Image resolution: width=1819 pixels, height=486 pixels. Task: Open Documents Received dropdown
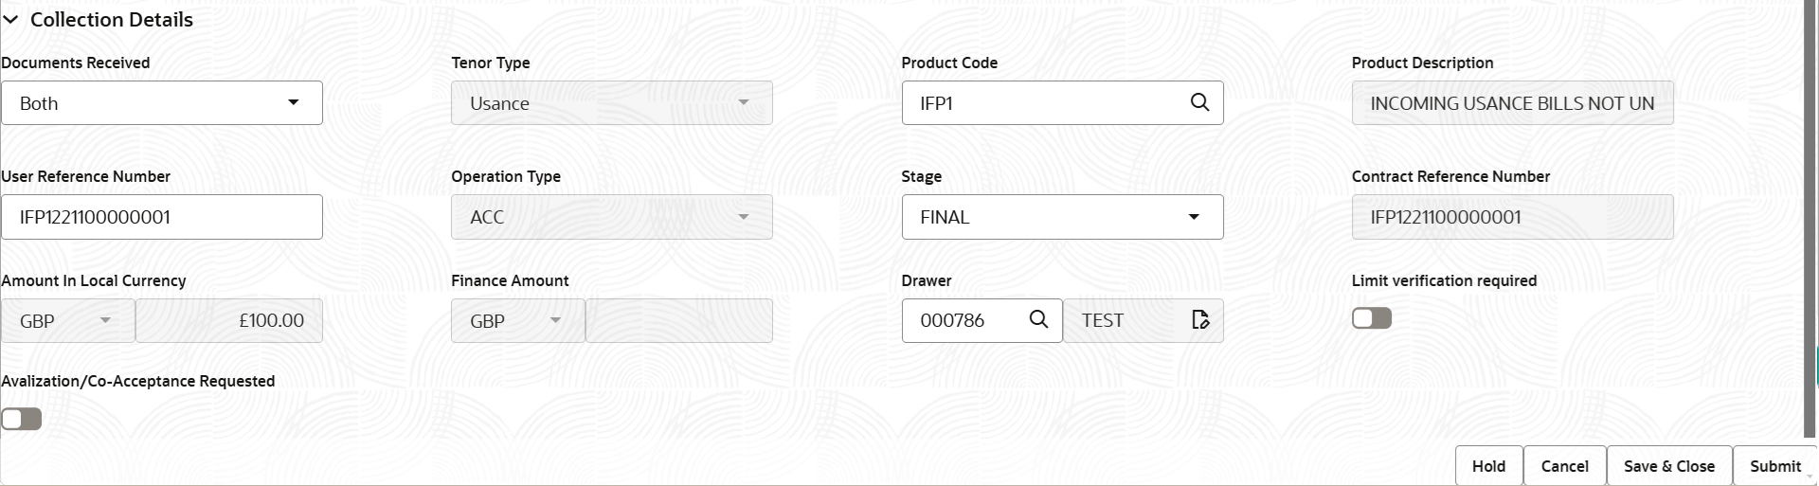point(162,102)
